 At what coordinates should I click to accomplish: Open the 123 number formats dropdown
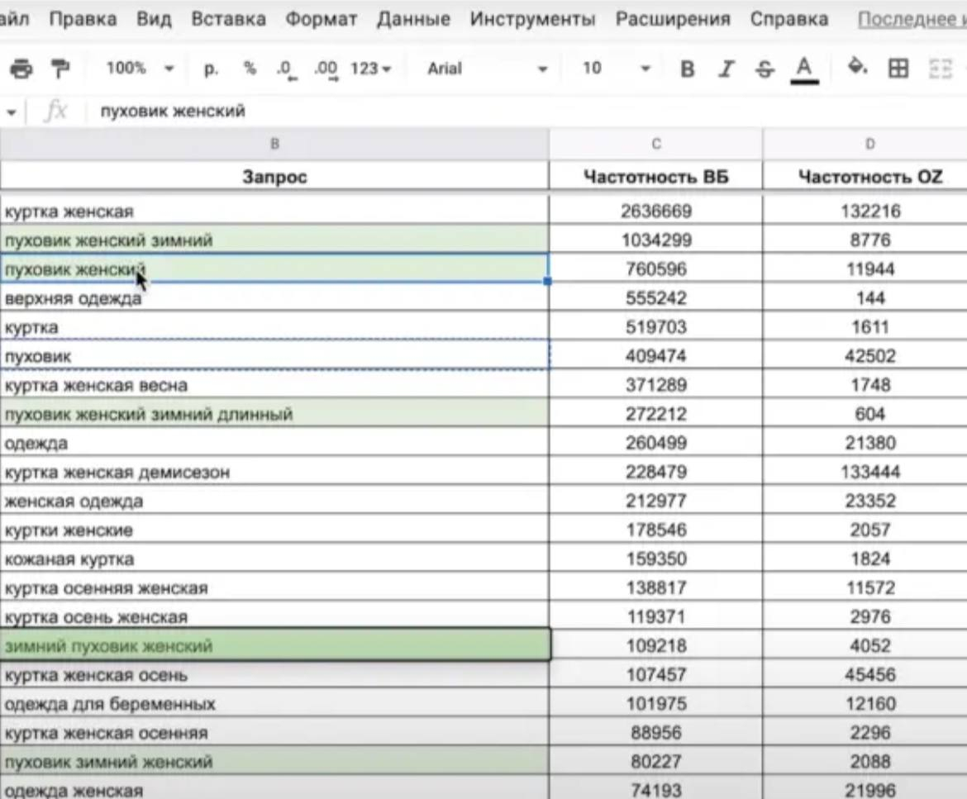coord(370,69)
